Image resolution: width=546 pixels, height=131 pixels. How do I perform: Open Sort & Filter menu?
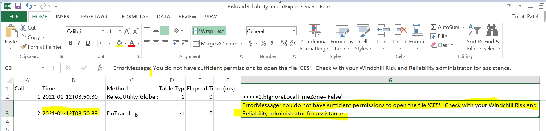[474, 38]
